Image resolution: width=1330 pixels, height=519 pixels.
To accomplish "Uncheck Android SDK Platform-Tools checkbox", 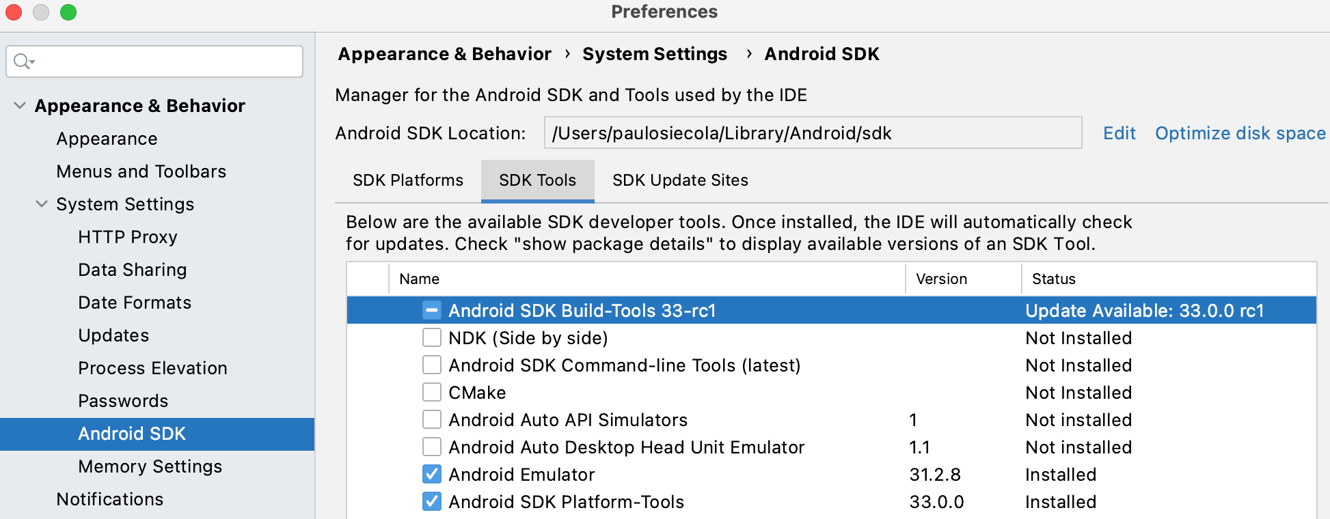I will [x=431, y=502].
